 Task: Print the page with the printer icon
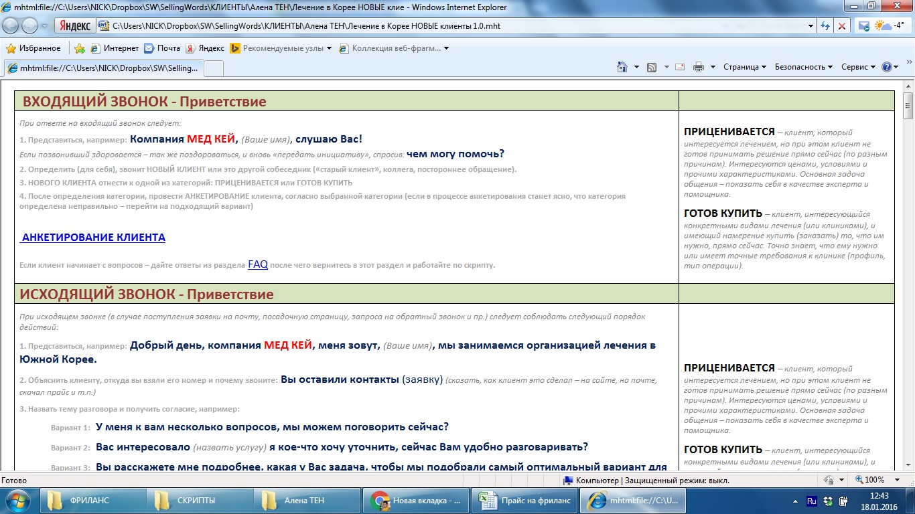[x=699, y=67]
